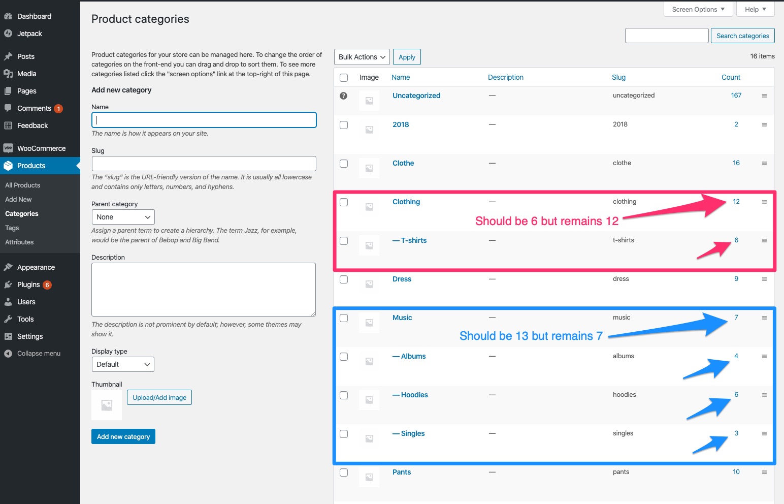
Task: Click drag handle on Uncategorized row
Action: click(764, 96)
